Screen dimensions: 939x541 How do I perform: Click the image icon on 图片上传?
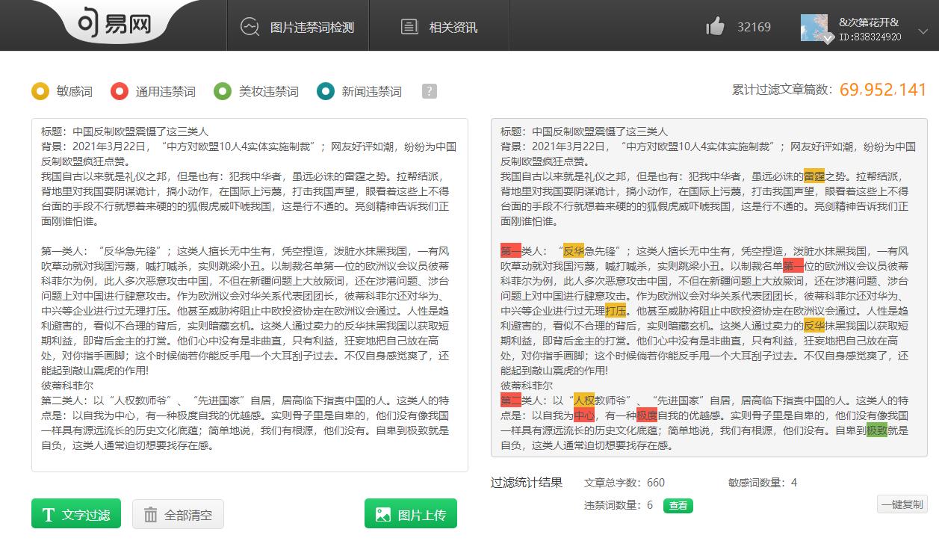pos(383,513)
